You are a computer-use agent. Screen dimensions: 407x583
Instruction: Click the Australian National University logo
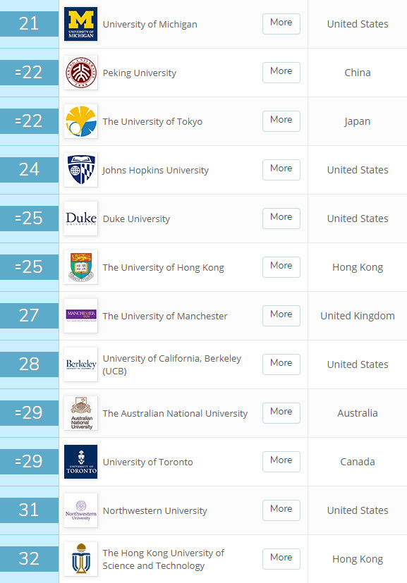[80, 413]
